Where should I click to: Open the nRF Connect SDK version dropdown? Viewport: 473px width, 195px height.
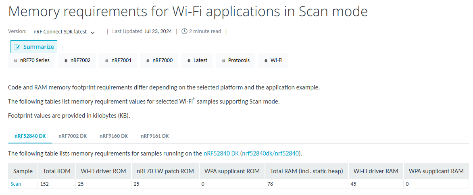(x=64, y=32)
